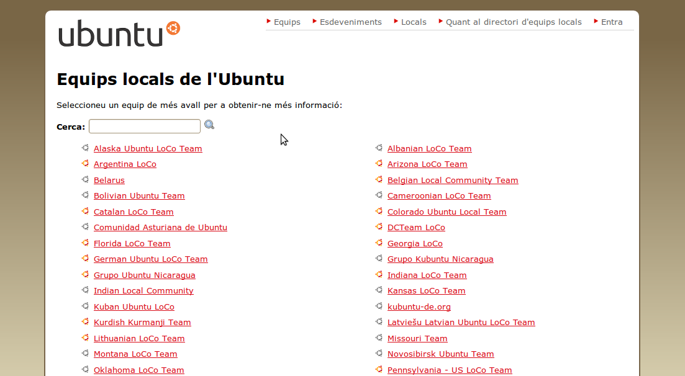Visit the Grupo Ubuntu Nicaragua link
The height and width of the screenshot is (376, 685).
tap(145, 275)
